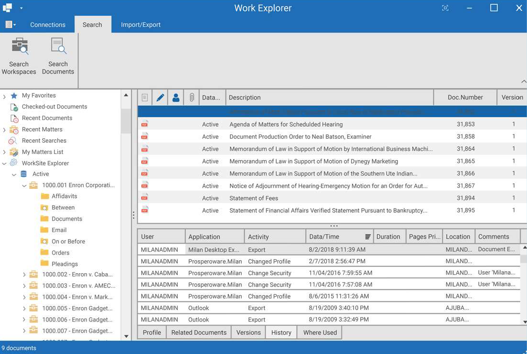Click PDF icon for Statement of Fees
The width and height of the screenshot is (527, 354).
coord(145,198)
